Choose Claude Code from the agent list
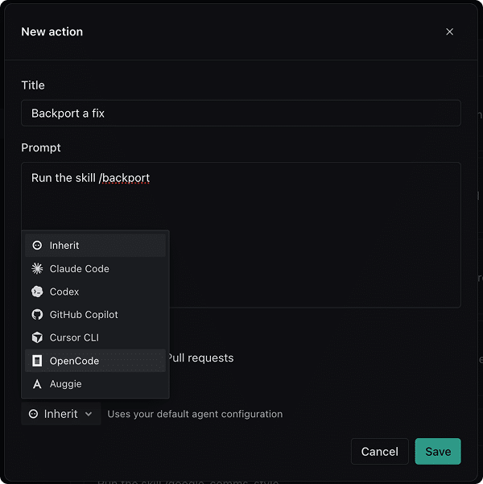 [x=95, y=268]
